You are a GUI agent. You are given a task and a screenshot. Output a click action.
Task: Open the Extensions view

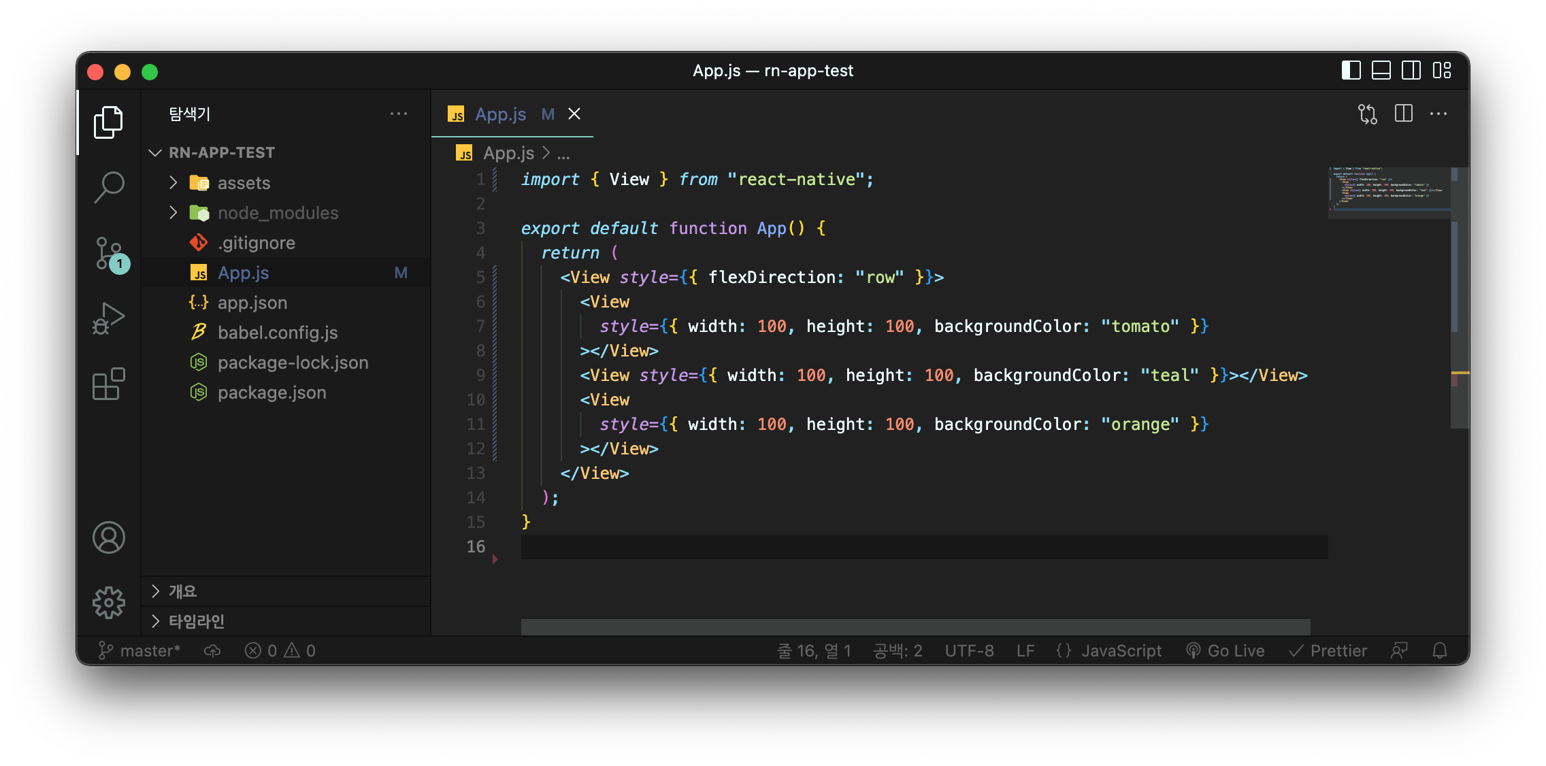click(x=109, y=384)
